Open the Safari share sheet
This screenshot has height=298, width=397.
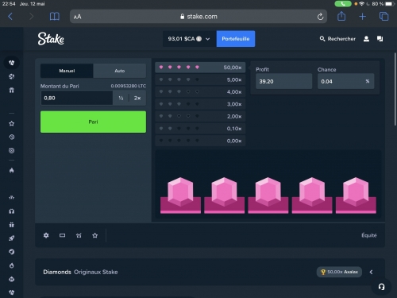(x=341, y=16)
